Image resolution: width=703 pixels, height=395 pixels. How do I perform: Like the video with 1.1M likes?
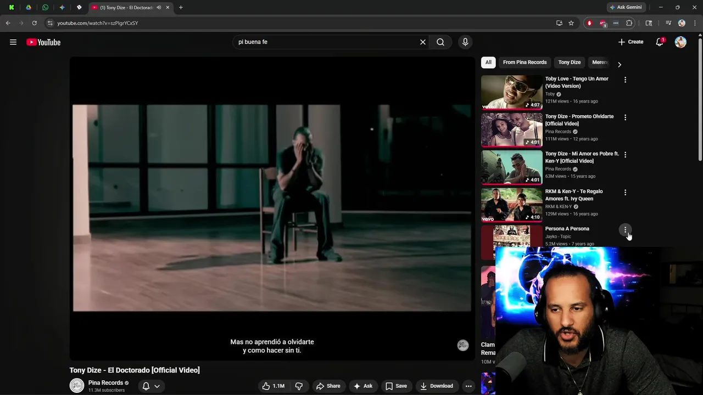coord(273,386)
